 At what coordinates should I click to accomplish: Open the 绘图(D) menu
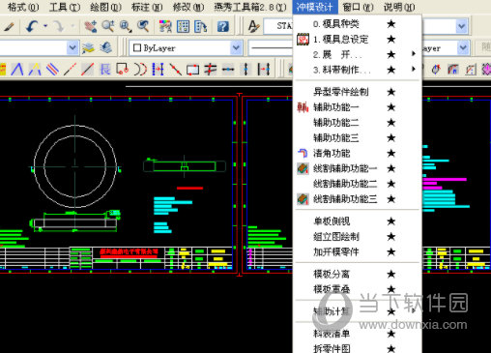tap(105, 7)
